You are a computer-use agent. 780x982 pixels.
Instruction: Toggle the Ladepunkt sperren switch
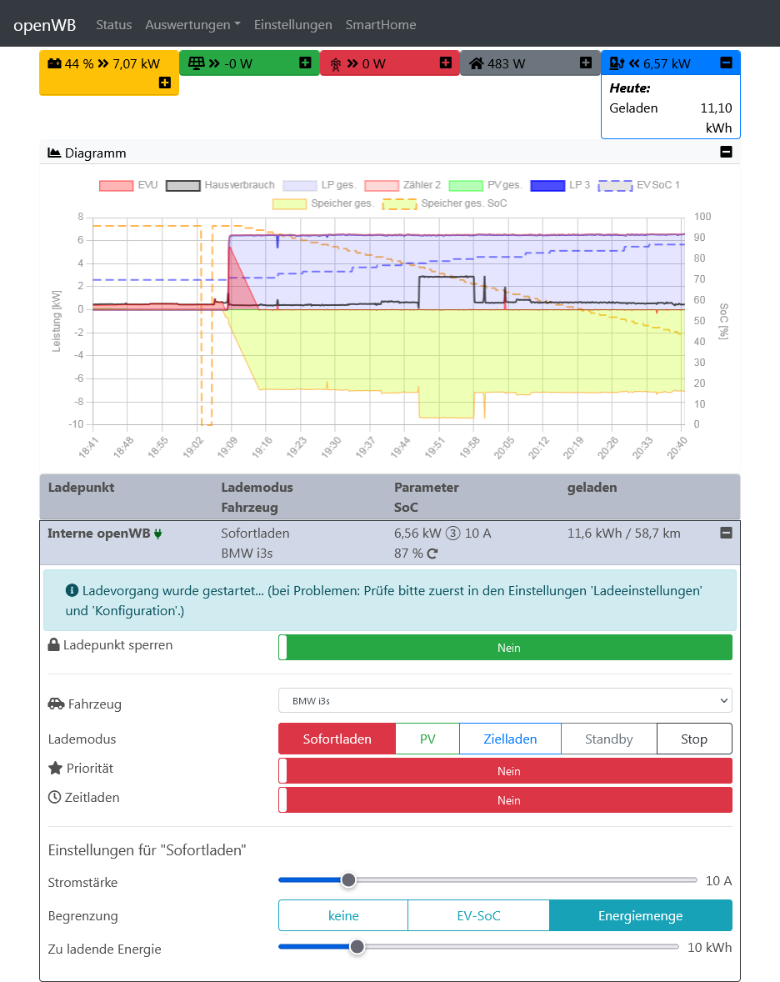[505, 648]
